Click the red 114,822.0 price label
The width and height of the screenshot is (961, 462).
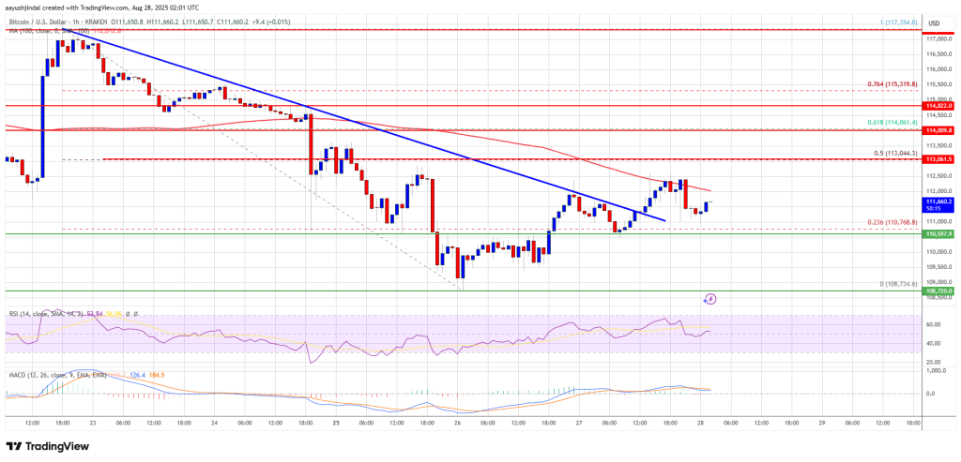click(x=939, y=107)
